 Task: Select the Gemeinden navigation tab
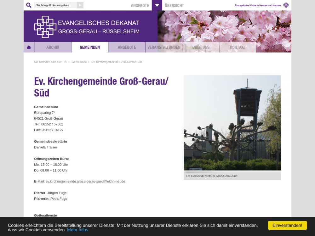pyautogui.click(x=90, y=47)
